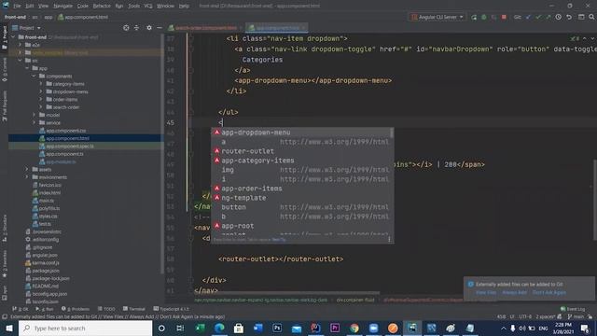Open the TODO tool window tab
Screen dimensions: 597x336
(x=106, y=309)
